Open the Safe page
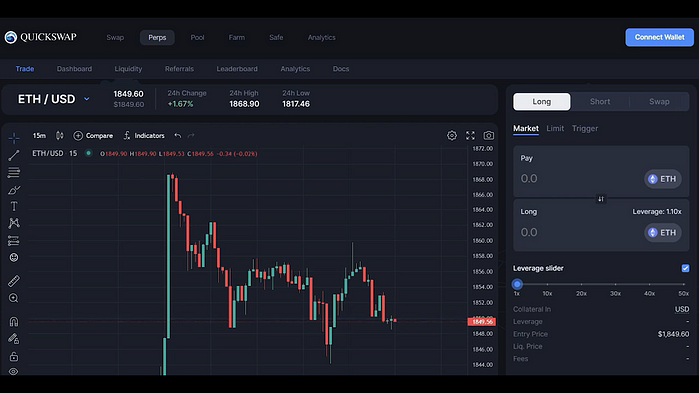Screen dimensions: 699x393 pyautogui.click(x=276, y=37)
